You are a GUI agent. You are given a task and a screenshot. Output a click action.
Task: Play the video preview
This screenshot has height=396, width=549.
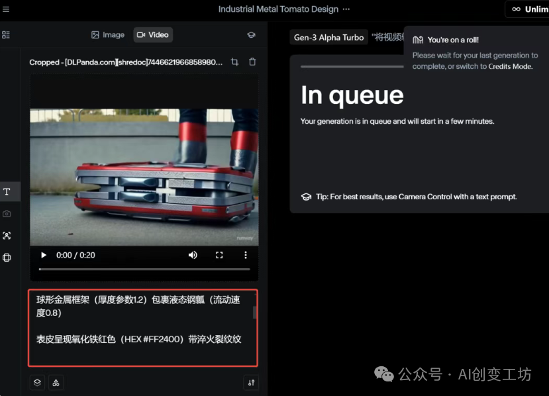point(44,255)
